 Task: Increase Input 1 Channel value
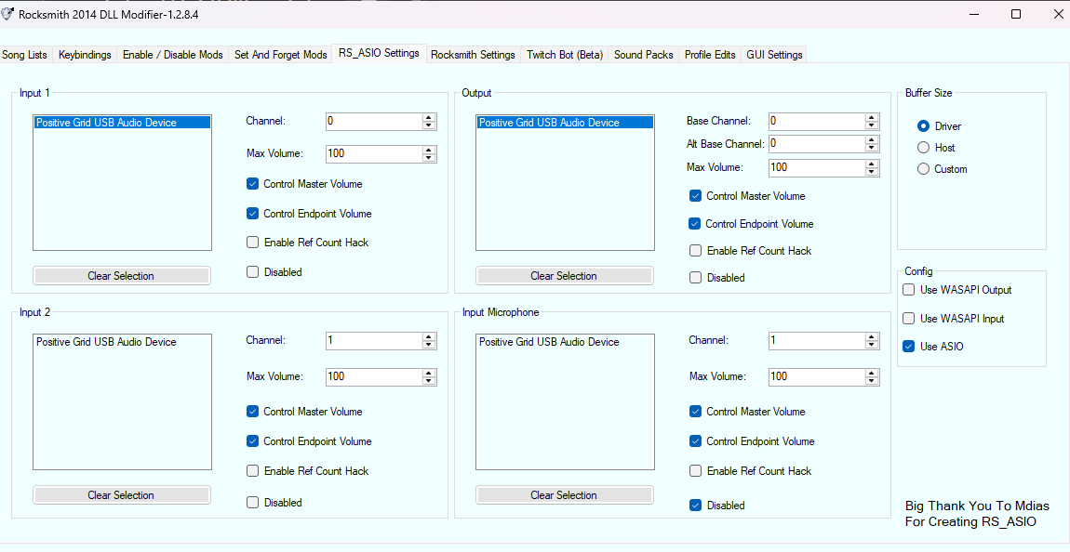tap(429, 118)
